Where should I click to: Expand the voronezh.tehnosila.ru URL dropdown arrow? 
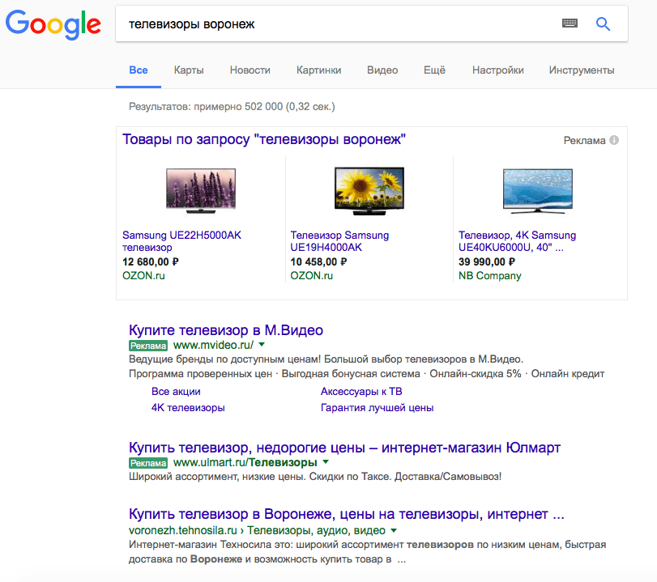click(x=394, y=530)
